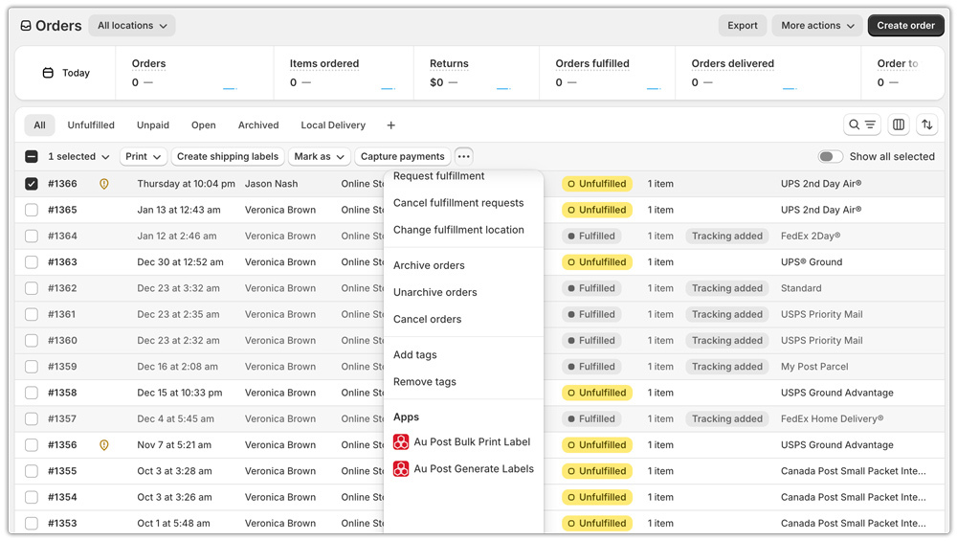Open order #1358 row
Screen dimensions: 957x541
coord(62,393)
